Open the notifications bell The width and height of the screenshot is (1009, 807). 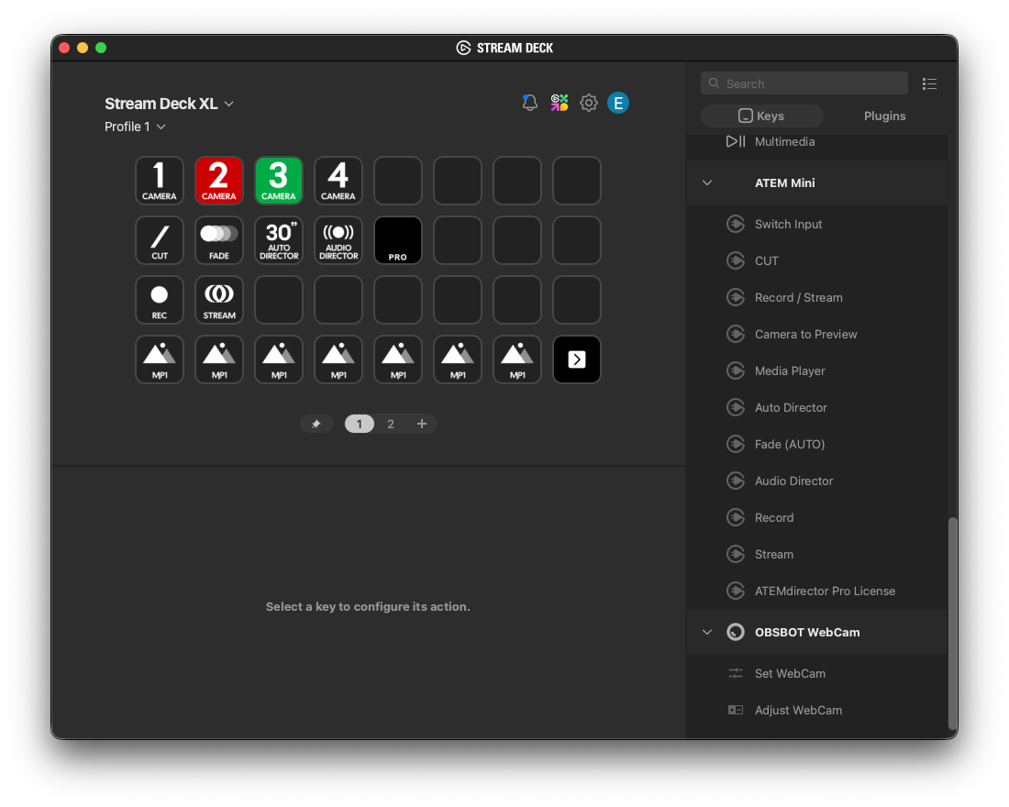pyautogui.click(x=529, y=103)
